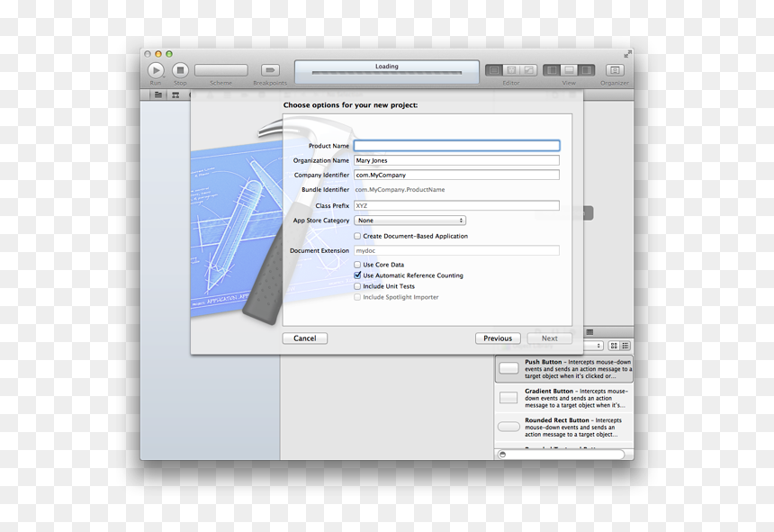Select the Gradient Button description text
This screenshot has height=532, width=774.
(x=577, y=398)
